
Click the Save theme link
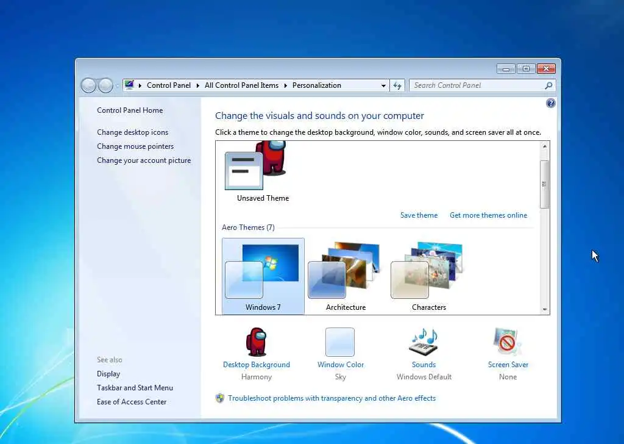pyautogui.click(x=419, y=215)
